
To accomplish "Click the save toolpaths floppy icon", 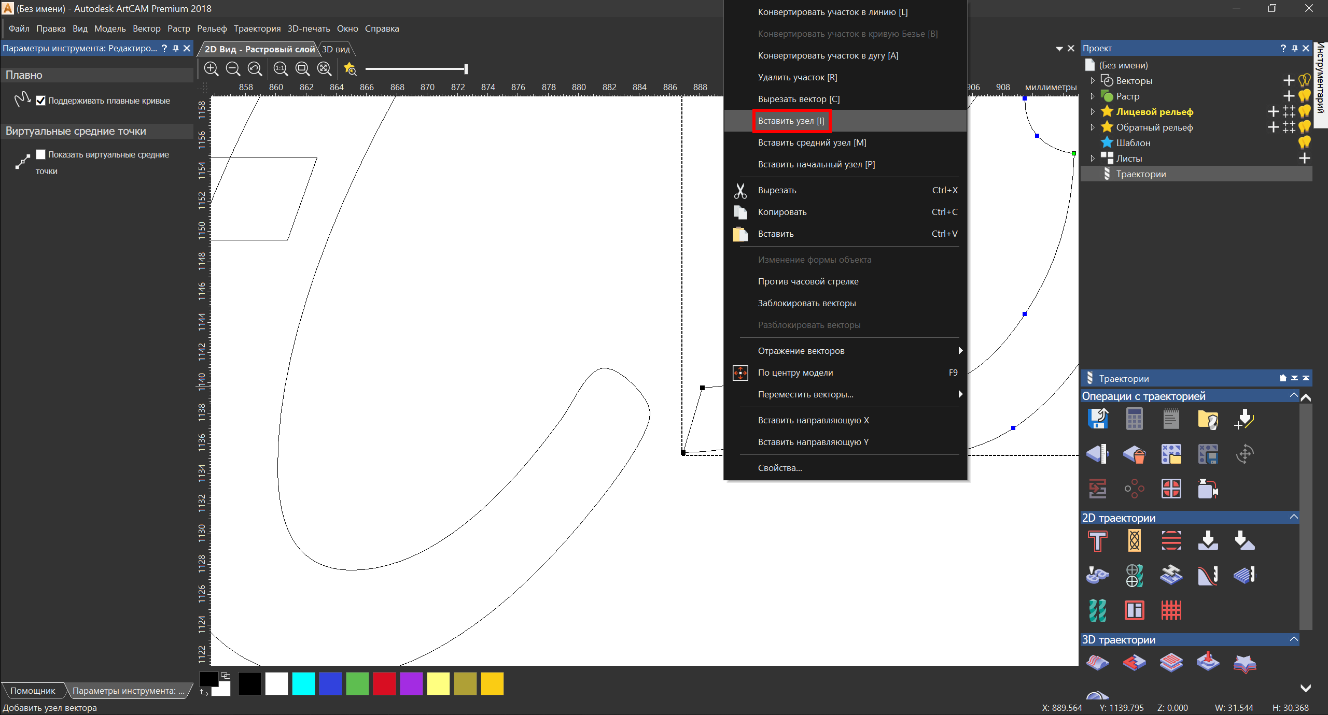I will coord(1097,419).
